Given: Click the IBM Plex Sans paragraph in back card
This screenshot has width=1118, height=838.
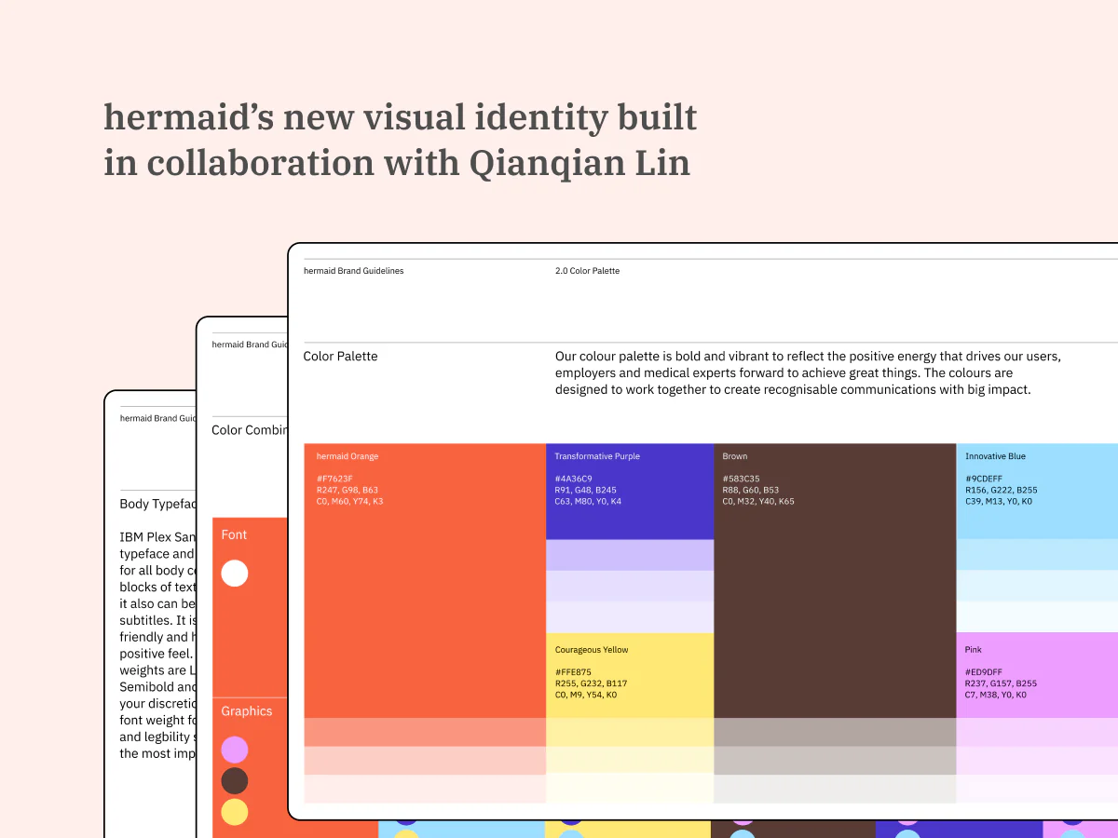Looking at the screenshot, I should coord(158,645).
